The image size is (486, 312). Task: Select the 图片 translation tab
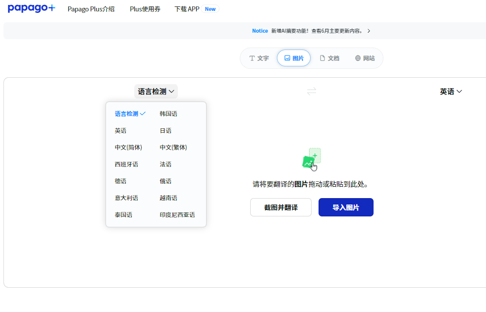(294, 58)
